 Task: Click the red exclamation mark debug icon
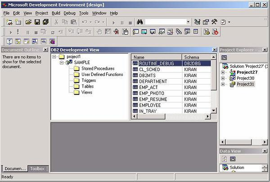point(18,32)
